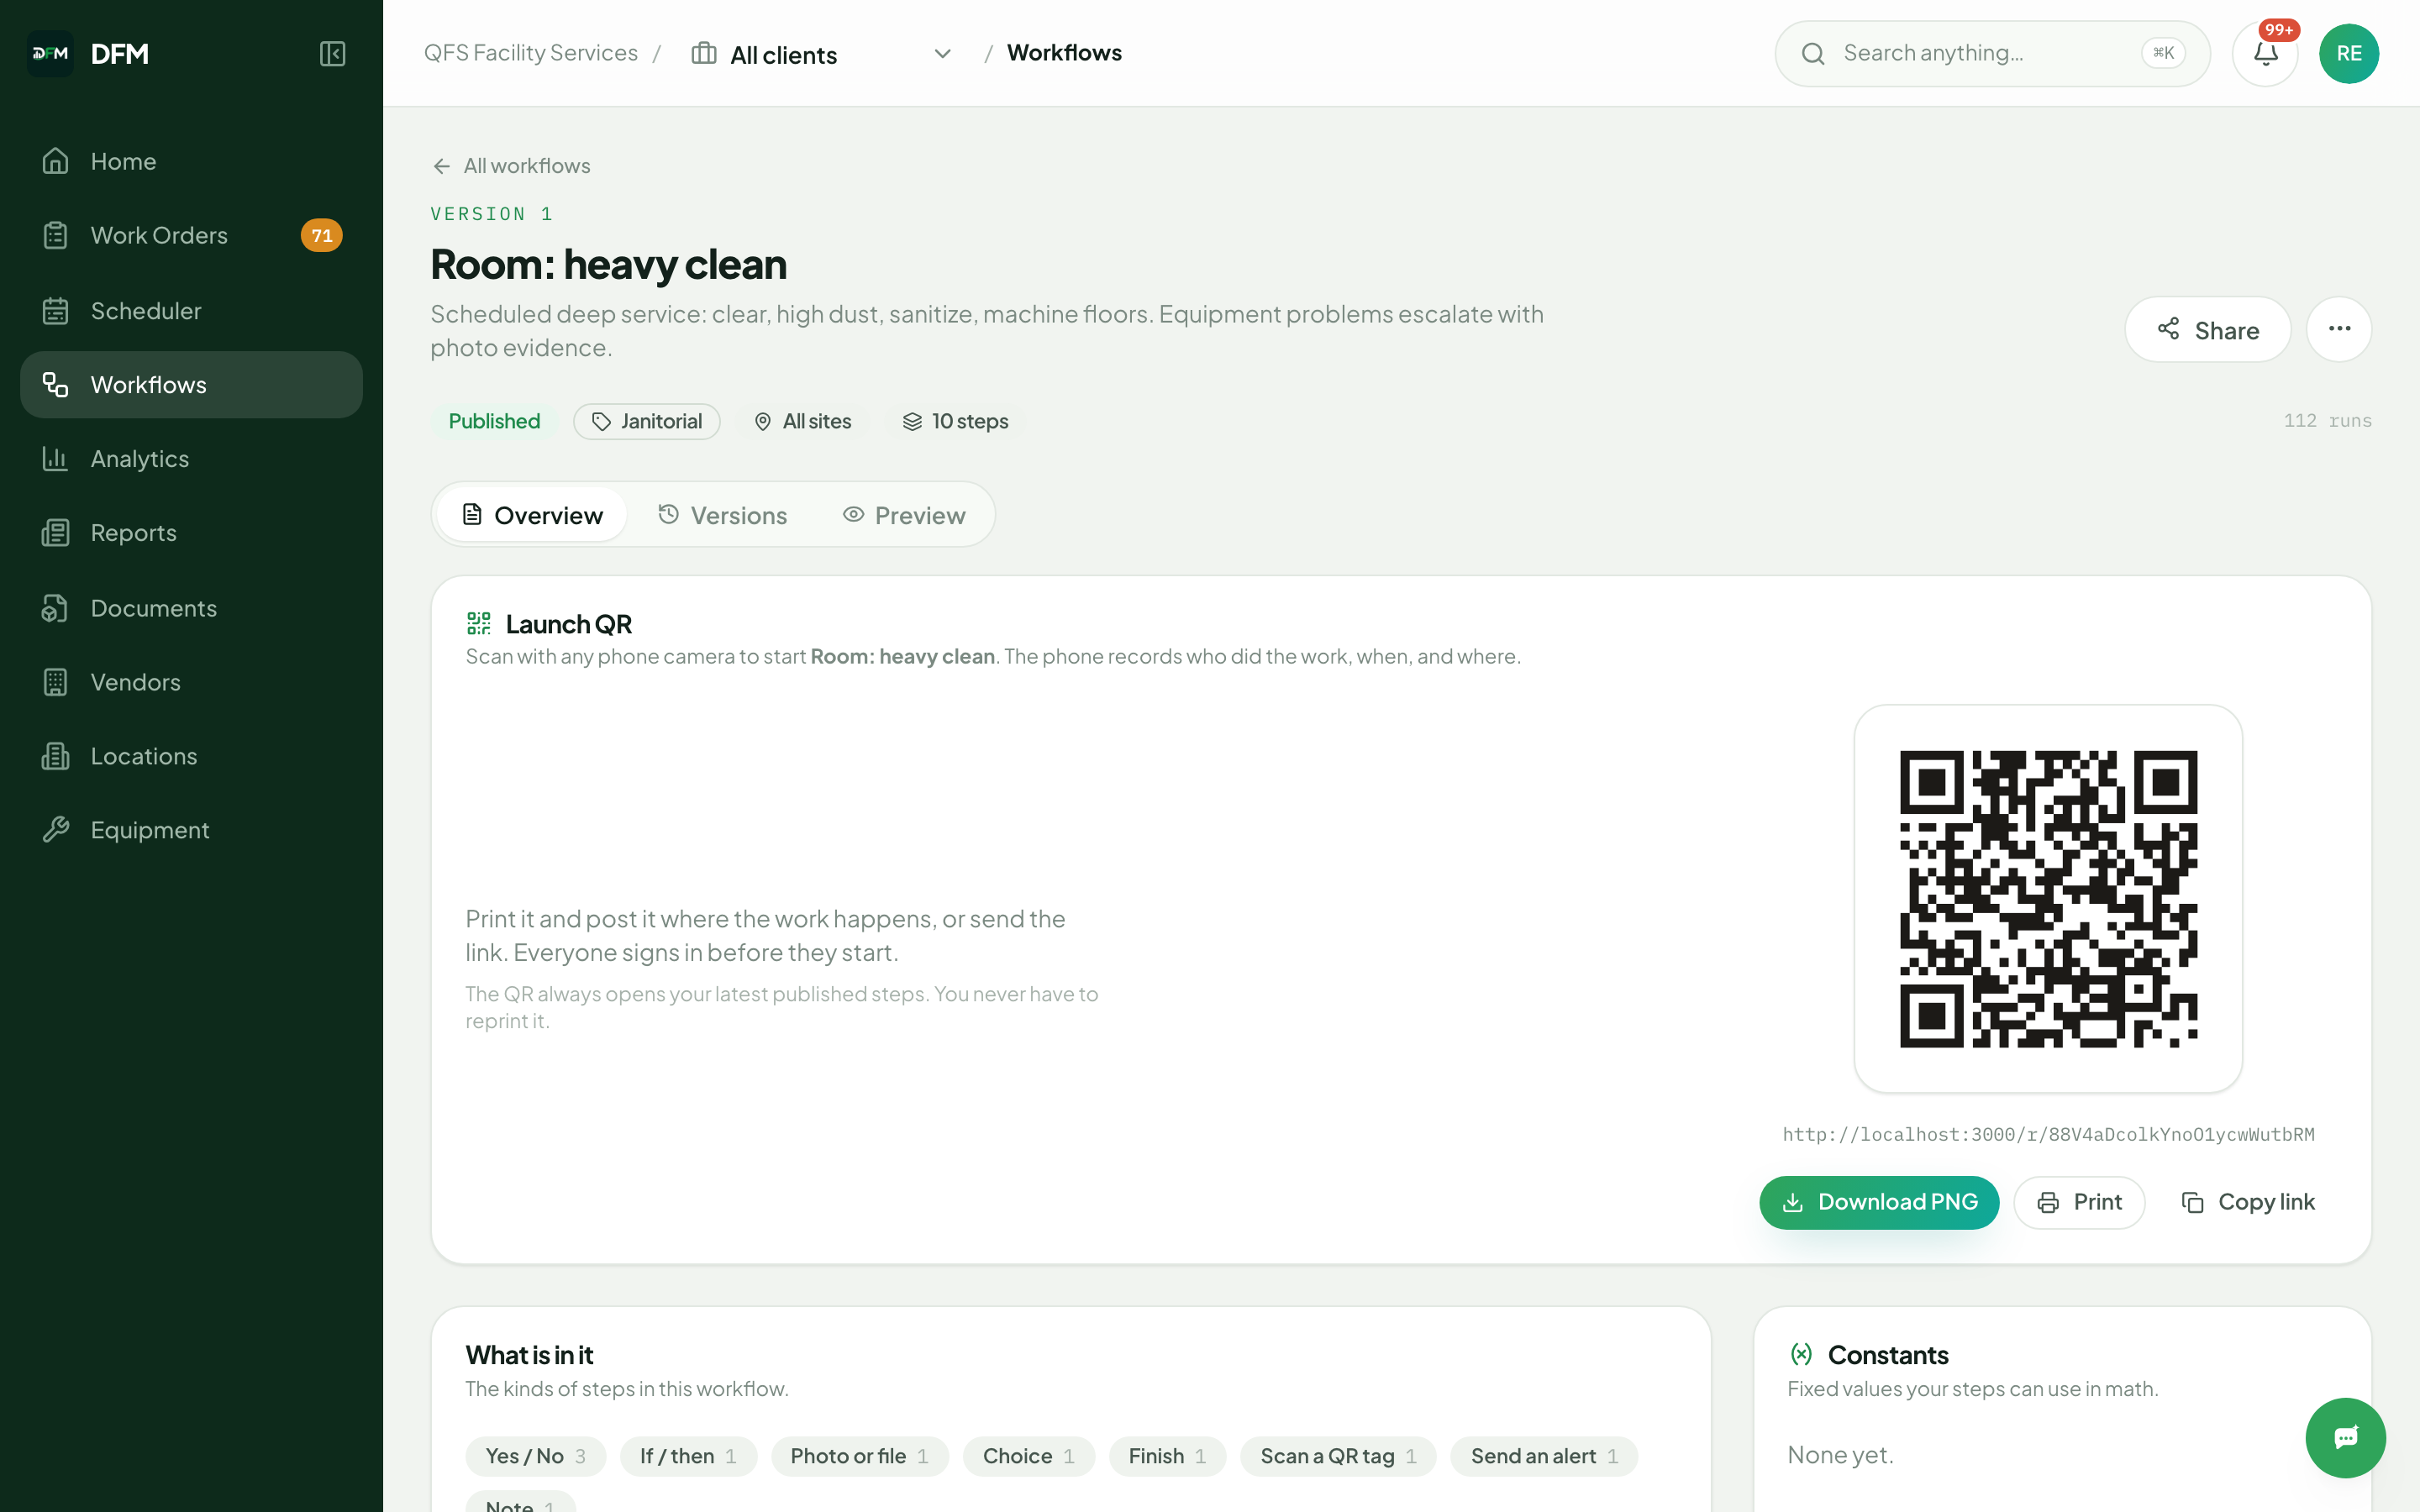The width and height of the screenshot is (2420, 1512).
Task: Switch to the Overview tab
Action: tap(532, 514)
